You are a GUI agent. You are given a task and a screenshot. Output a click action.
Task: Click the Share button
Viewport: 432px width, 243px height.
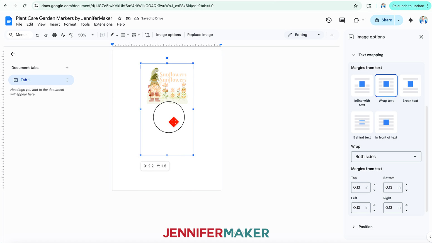point(383,20)
